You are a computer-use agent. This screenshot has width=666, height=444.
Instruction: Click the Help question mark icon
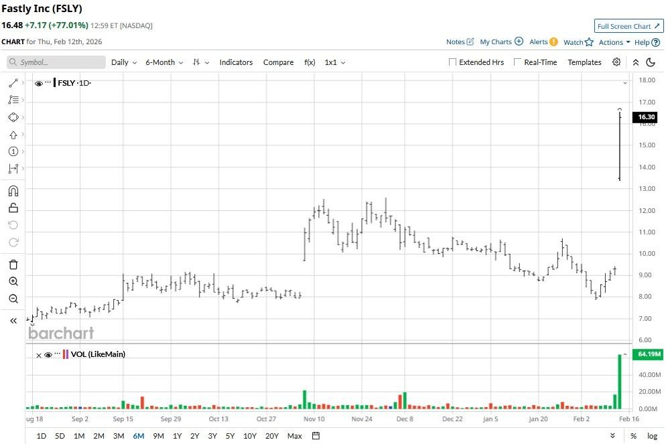click(x=655, y=42)
